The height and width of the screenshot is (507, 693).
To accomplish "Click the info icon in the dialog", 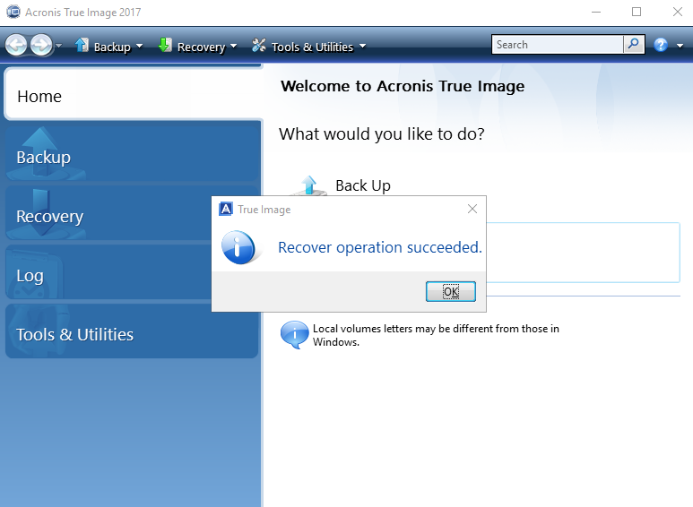I will (x=239, y=247).
